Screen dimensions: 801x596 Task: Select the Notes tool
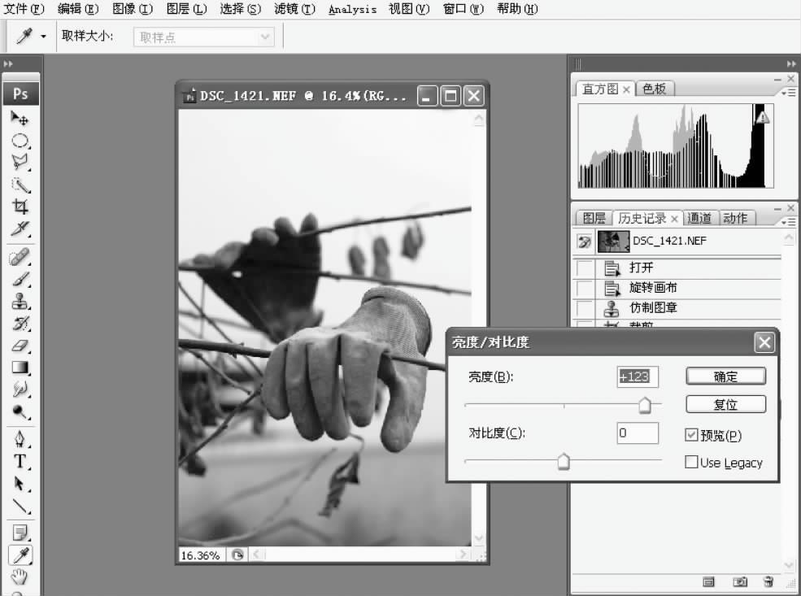[20, 533]
